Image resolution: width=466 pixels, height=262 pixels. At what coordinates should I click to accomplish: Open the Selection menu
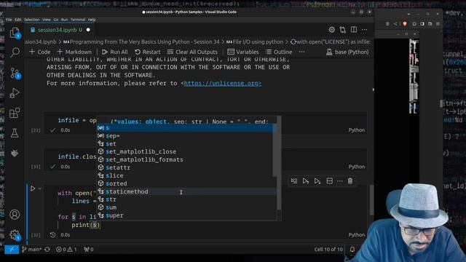click(32, 20)
